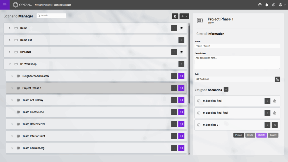Image resolution: width=288 pixels, height=162 pixels.
Task: Click the purple open-scenario icon on Project Phase 1
Action: pos(181,88)
